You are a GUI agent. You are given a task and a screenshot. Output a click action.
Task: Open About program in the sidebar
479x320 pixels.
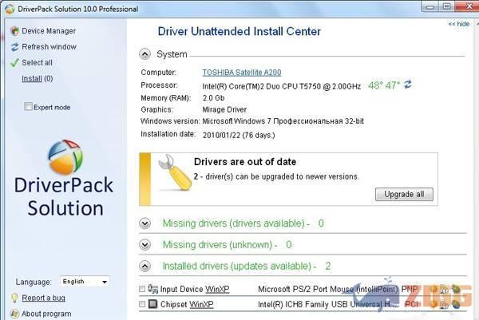click(x=46, y=314)
